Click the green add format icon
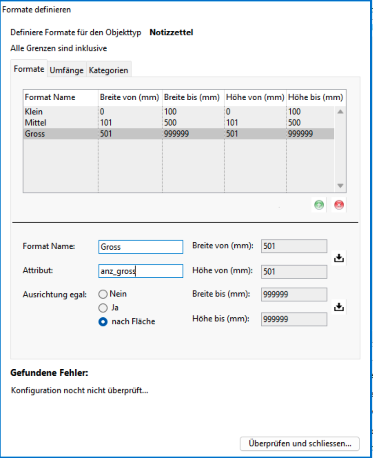 (x=319, y=205)
